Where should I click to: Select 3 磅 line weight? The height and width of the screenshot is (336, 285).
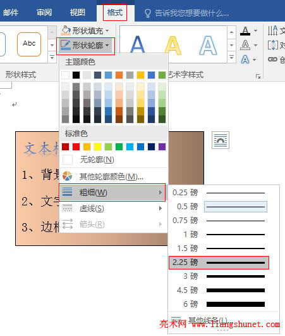tap(219, 276)
